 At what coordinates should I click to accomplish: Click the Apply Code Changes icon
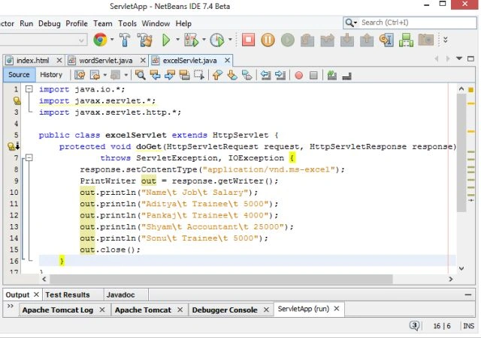click(406, 40)
